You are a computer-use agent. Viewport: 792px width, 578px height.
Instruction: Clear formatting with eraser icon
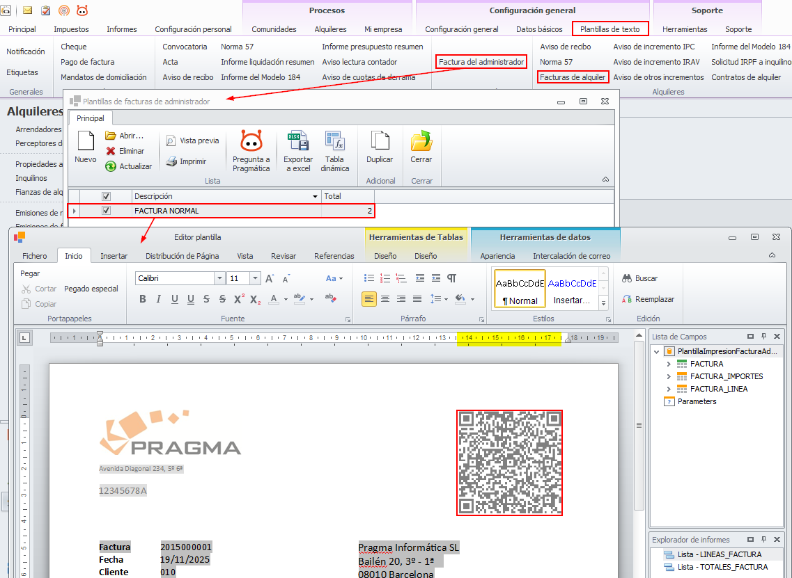tap(330, 298)
